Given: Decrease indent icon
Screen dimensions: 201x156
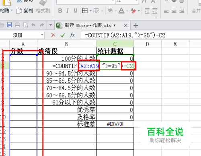Looking at the screenshot, I should click(147, 11).
